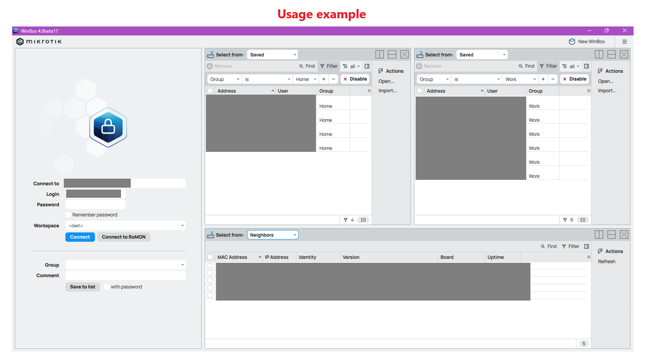Toggle Filter in the Home panel
Screen dimensions: 646x364
[329, 66]
